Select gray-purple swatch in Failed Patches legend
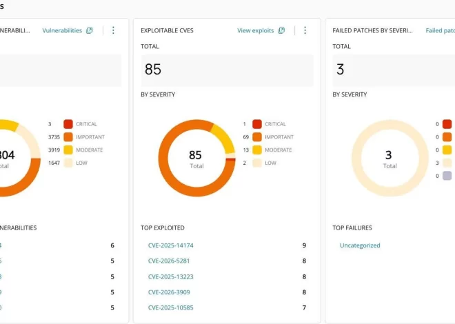This screenshot has width=455, height=324. (447, 176)
